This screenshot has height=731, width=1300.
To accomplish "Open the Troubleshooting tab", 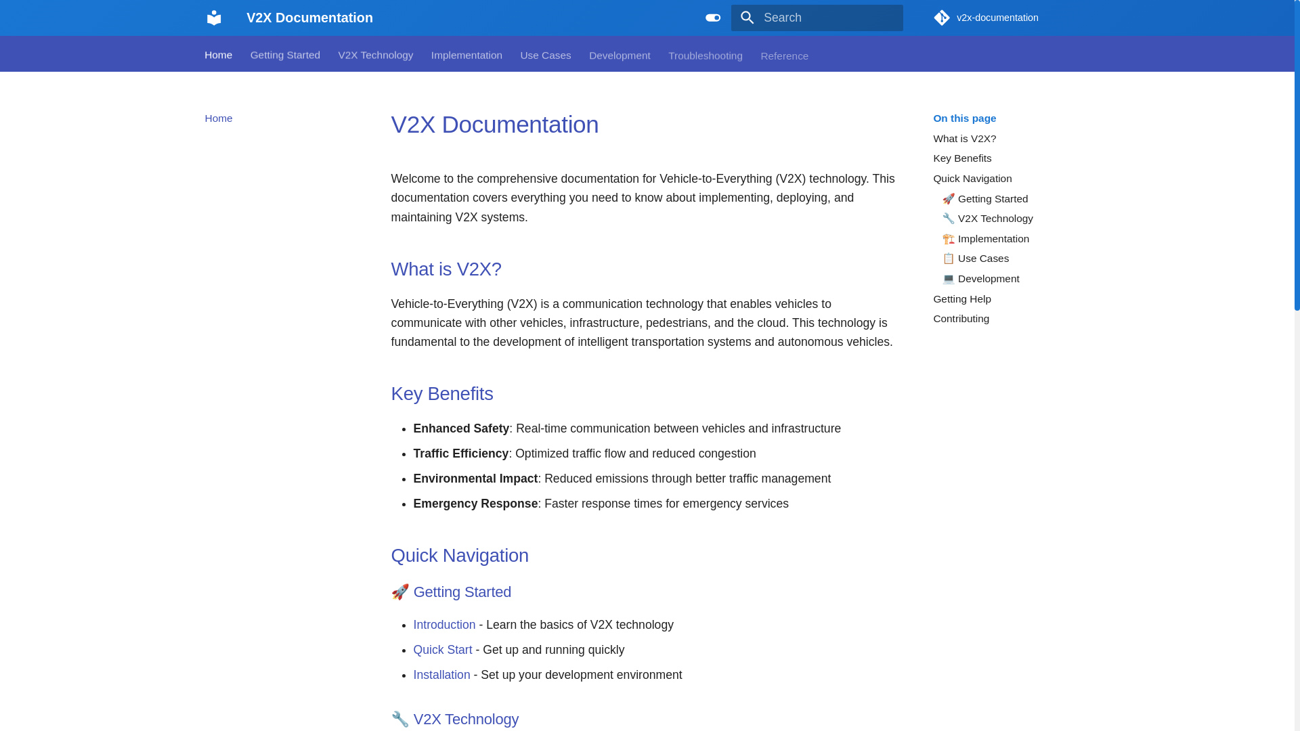I will point(706,56).
